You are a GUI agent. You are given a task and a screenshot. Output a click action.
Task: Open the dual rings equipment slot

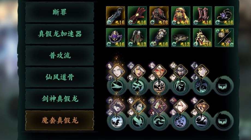[x=224, y=37]
